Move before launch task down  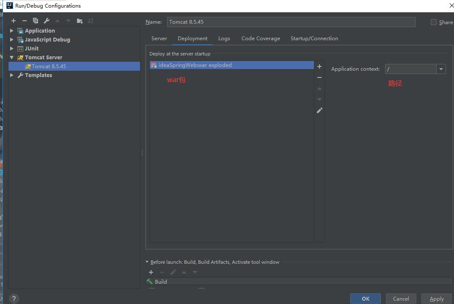pos(195,272)
